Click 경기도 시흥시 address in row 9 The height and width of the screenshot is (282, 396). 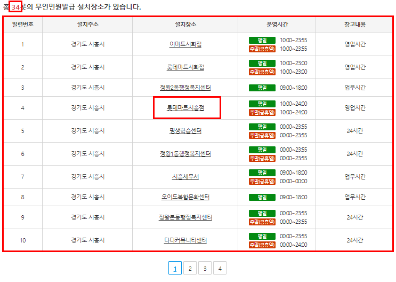(87, 217)
